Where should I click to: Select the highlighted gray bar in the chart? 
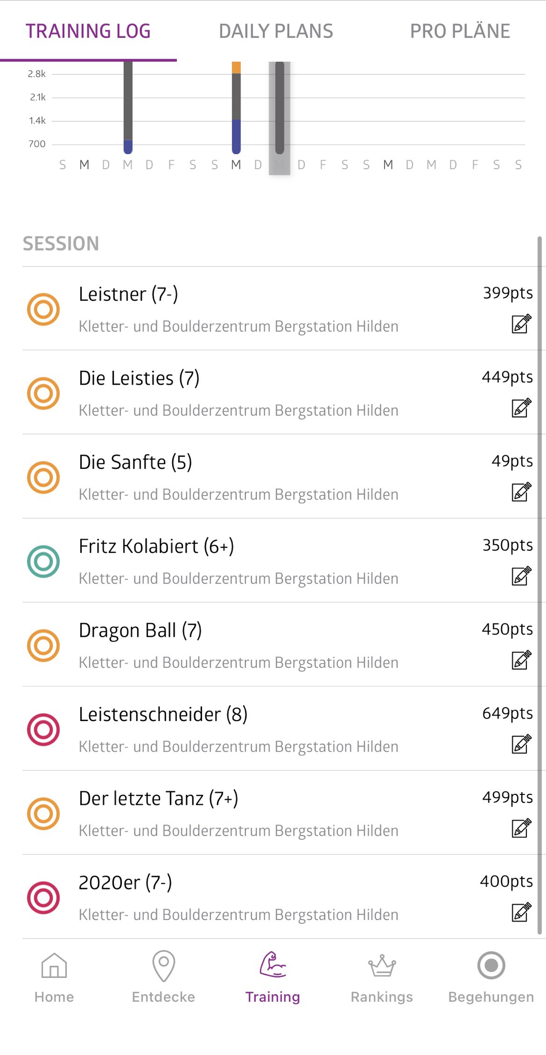[280, 108]
